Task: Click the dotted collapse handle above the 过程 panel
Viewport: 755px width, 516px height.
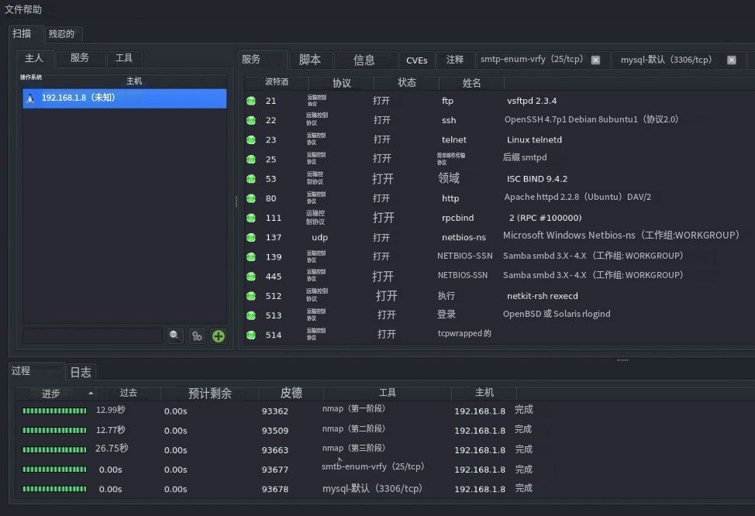Action: [x=621, y=359]
